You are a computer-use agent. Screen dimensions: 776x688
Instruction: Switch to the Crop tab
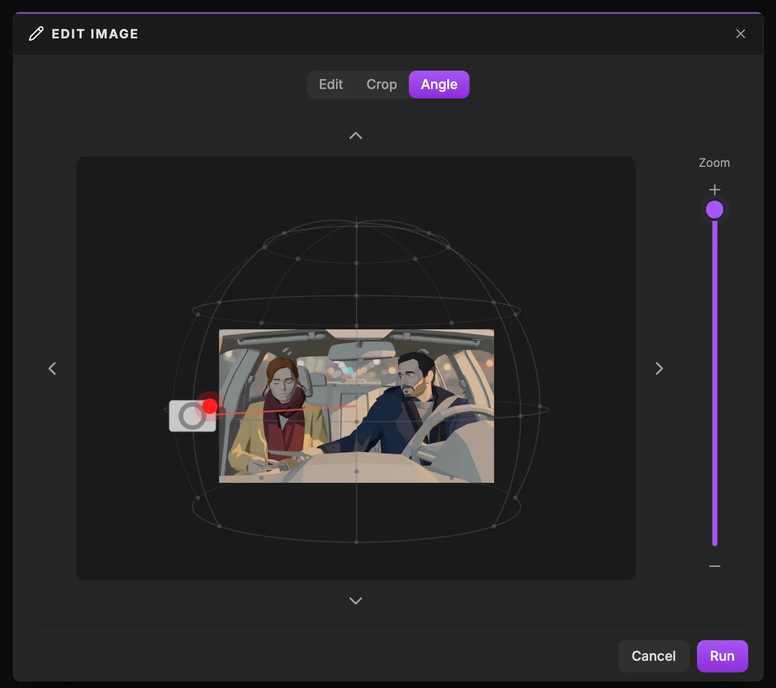point(382,84)
